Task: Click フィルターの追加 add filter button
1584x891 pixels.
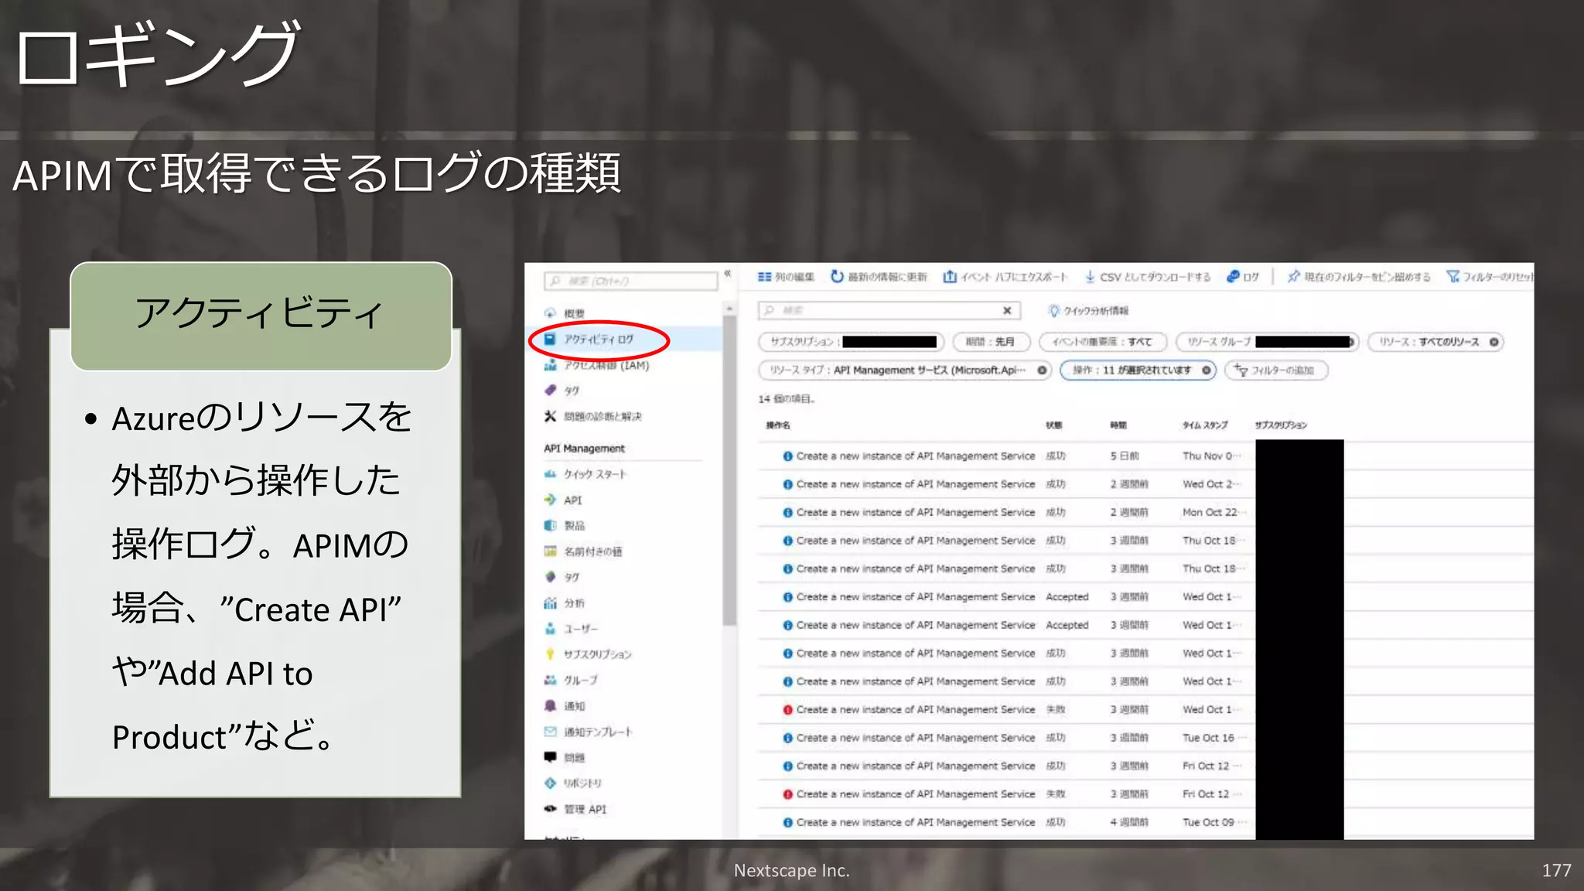Action: [x=1276, y=370]
